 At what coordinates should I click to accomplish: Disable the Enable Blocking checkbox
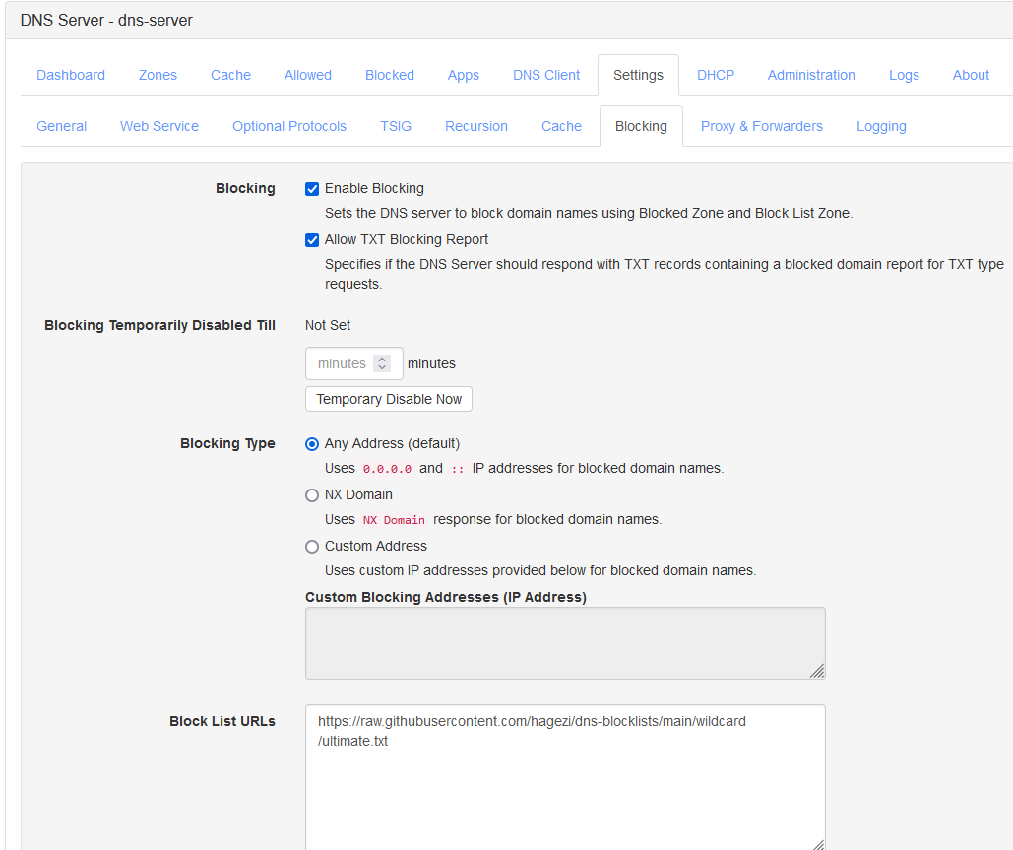(312, 189)
